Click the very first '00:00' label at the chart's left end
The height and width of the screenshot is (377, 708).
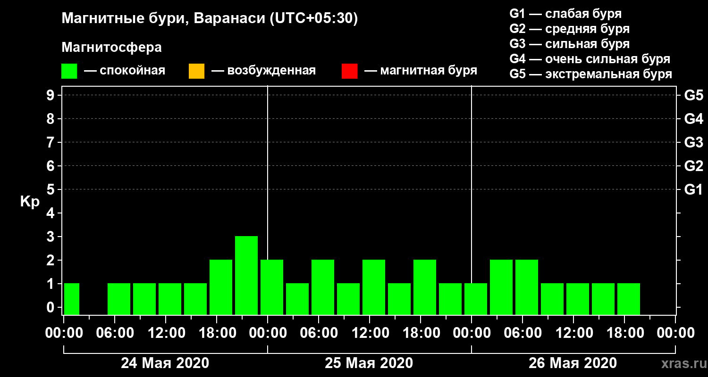(64, 333)
